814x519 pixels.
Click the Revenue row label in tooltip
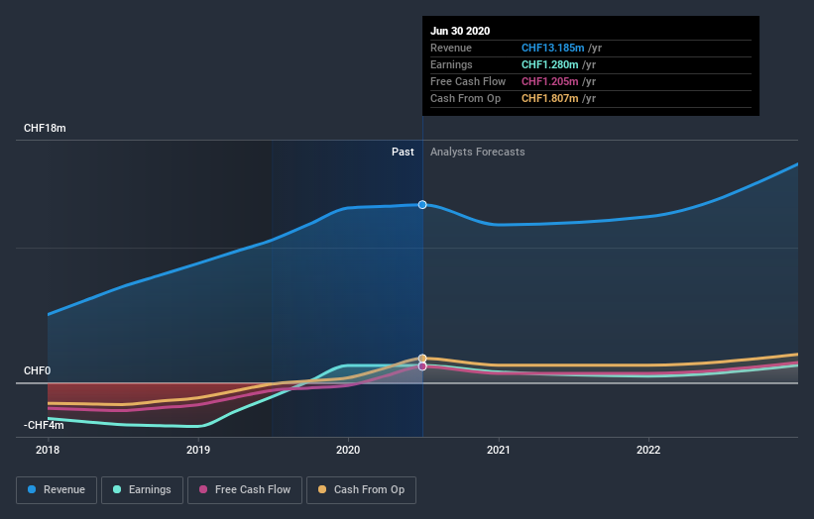click(x=451, y=48)
